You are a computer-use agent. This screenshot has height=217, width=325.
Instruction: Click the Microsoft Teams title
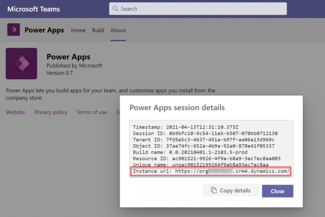34,9
